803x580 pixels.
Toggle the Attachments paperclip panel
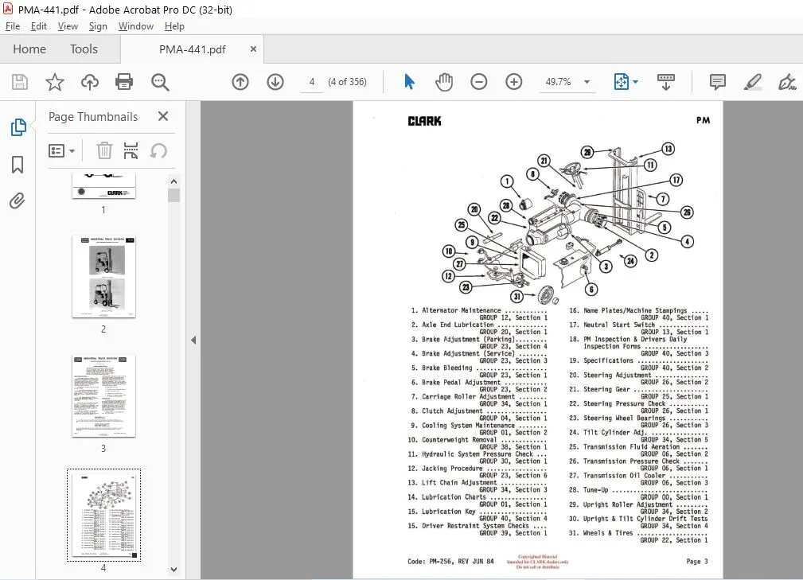pos(18,200)
